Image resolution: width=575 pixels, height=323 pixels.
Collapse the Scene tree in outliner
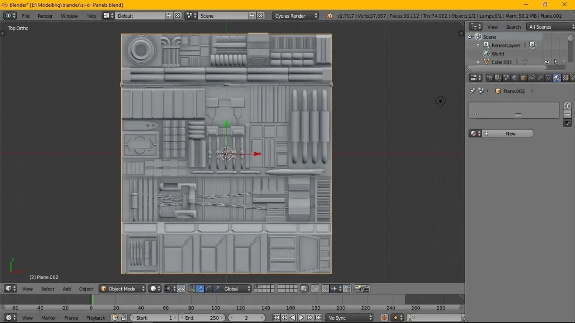[x=470, y=37]
